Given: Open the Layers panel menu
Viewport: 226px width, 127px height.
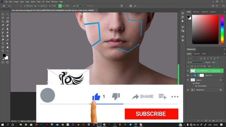Looking at the screenshot, I should [224, 54].
